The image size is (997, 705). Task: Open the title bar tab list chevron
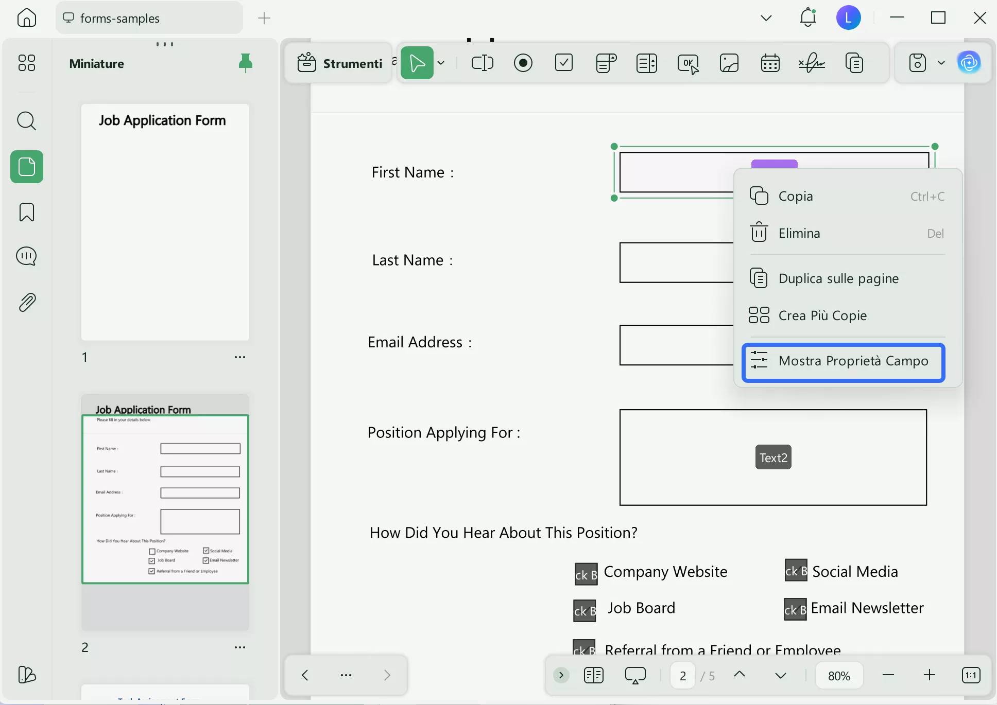pyautogui.click(x=766, y=19)
